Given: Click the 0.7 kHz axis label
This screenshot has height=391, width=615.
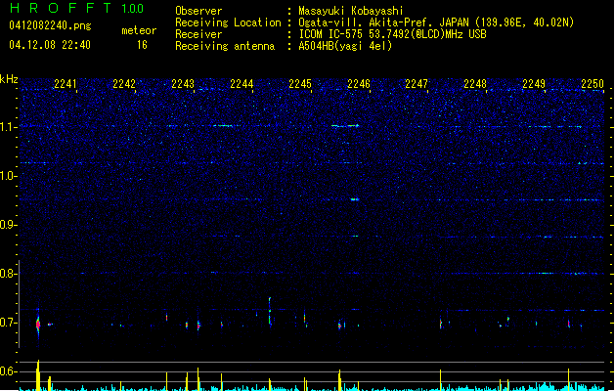Looking at the screenshot, I should (x=9, y=323).
